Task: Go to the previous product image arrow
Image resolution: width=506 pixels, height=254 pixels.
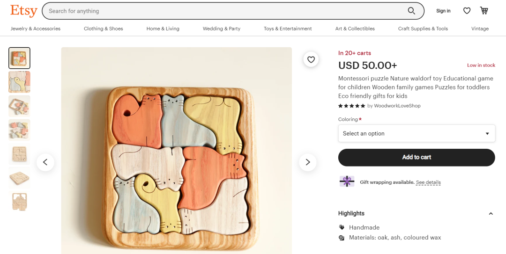Action: [x=45, y=162]
